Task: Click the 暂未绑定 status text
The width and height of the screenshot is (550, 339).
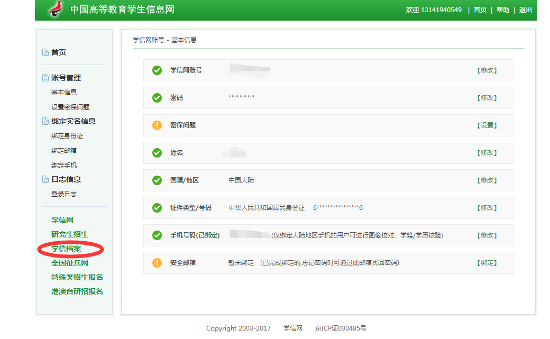Action: click(x=241, y=262)
